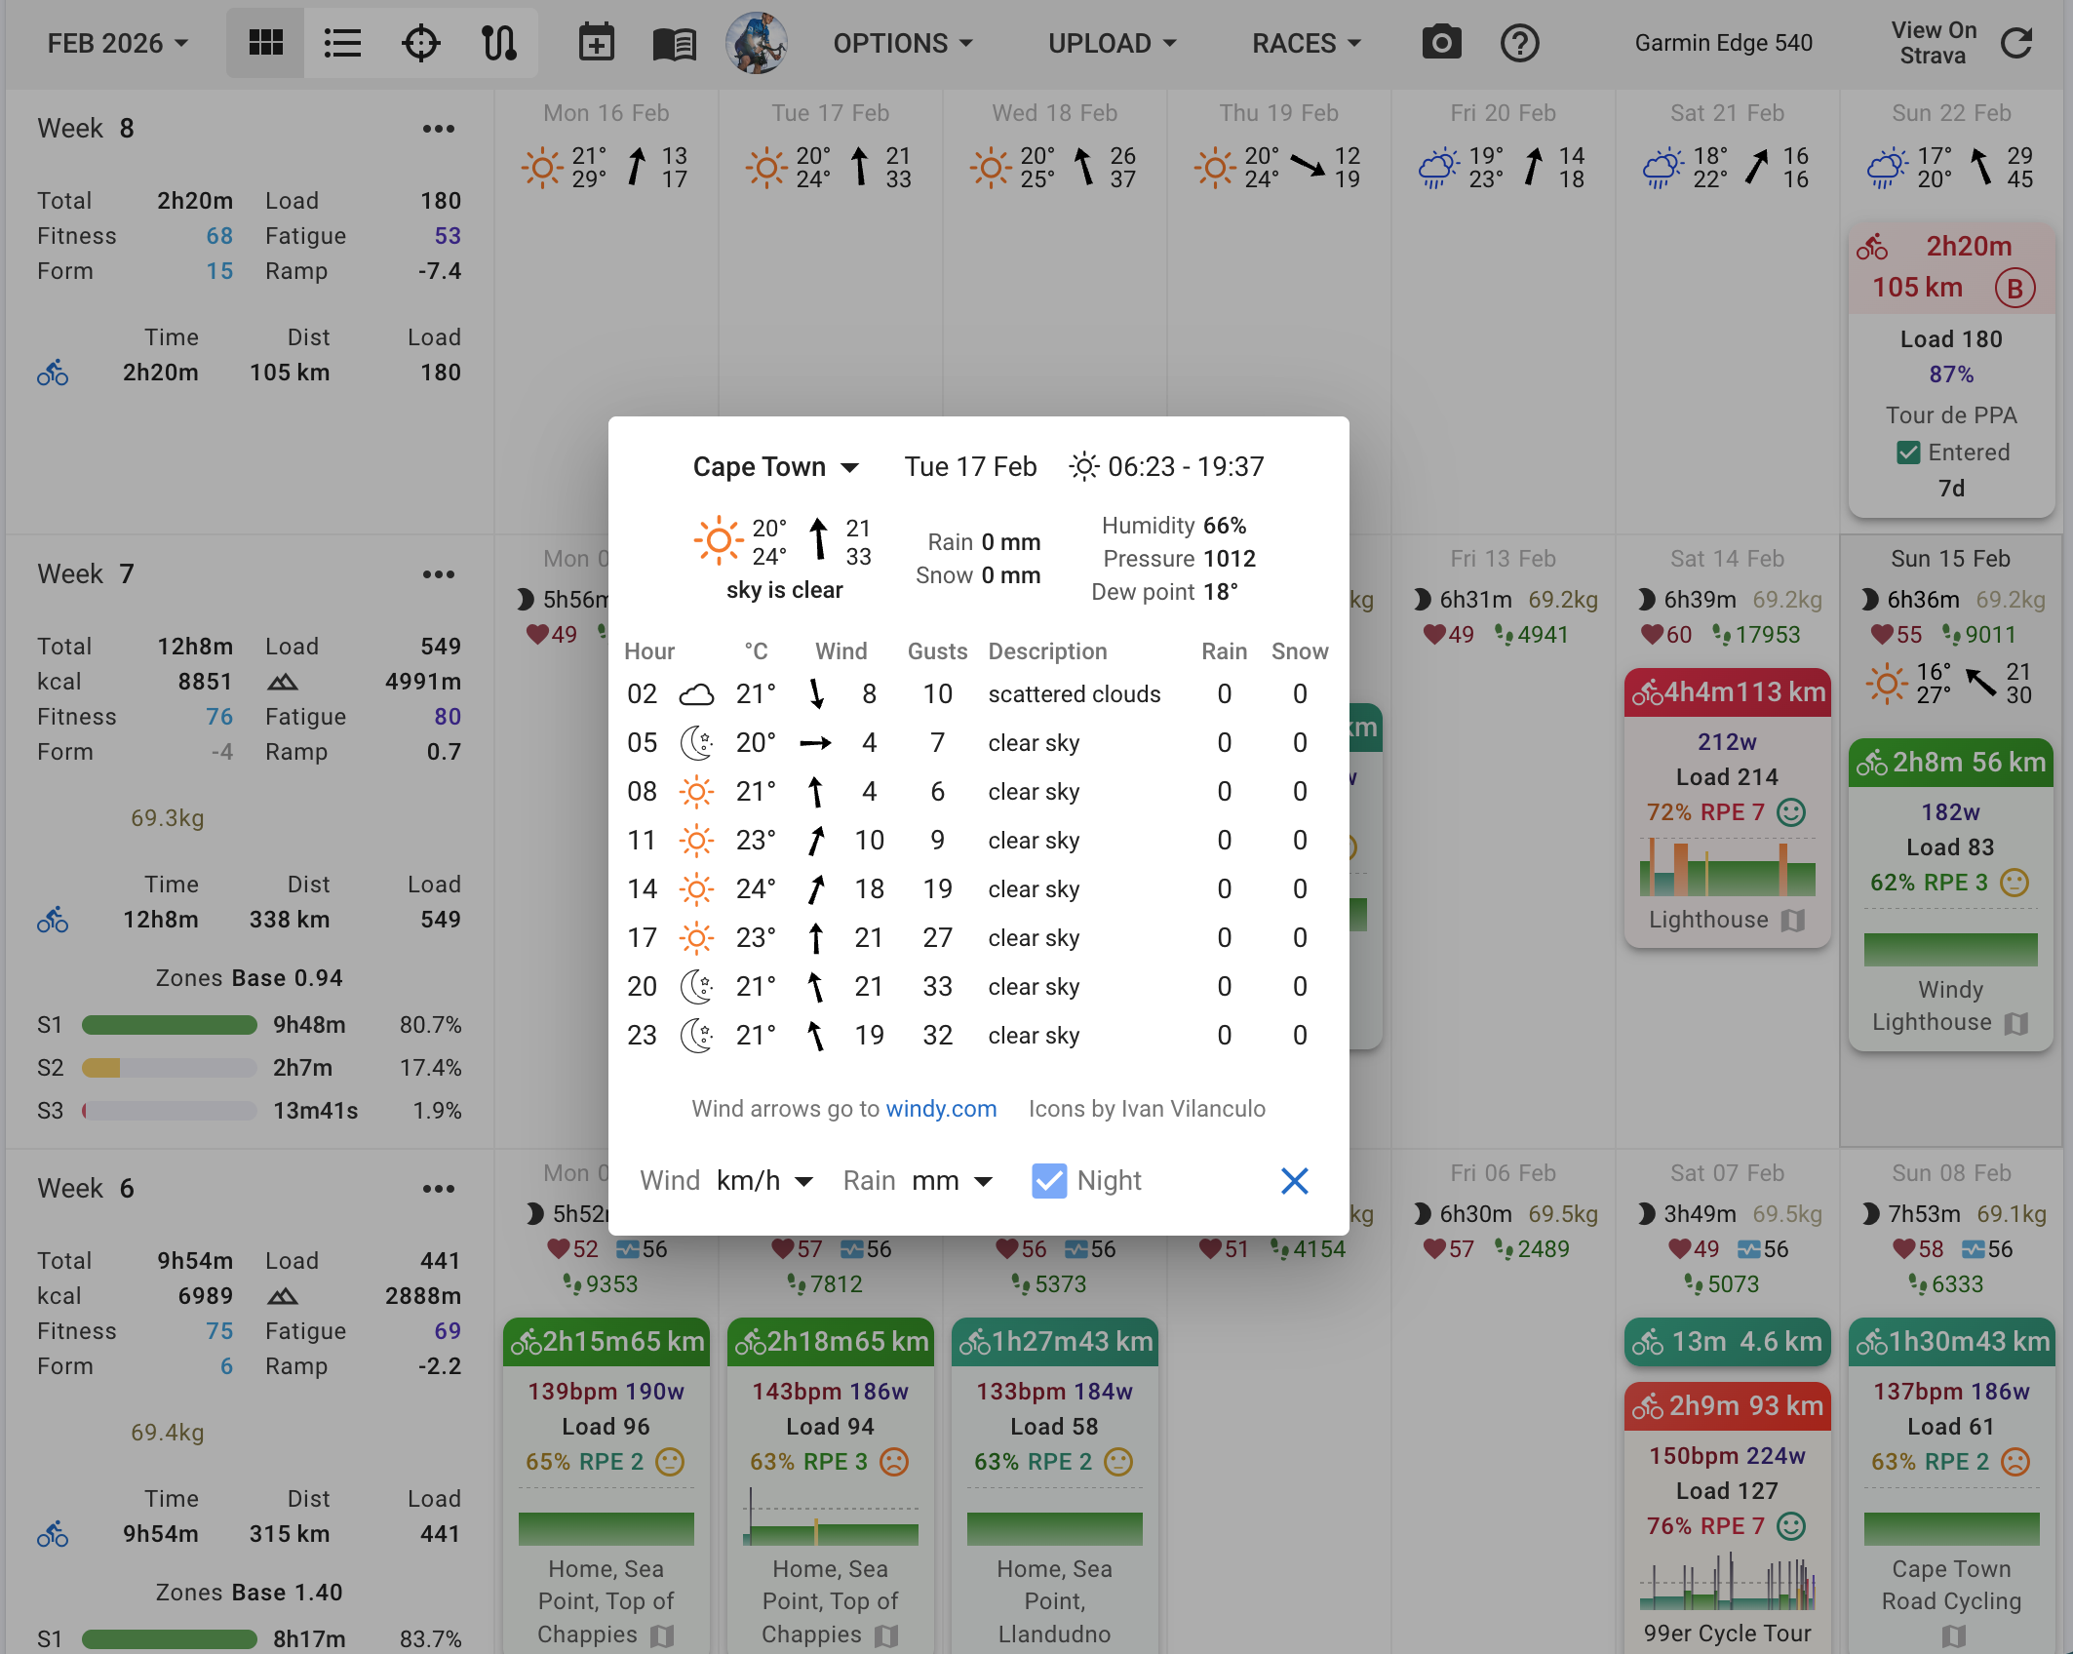Open Week 6 three-dots menu

coord(439,1189)
